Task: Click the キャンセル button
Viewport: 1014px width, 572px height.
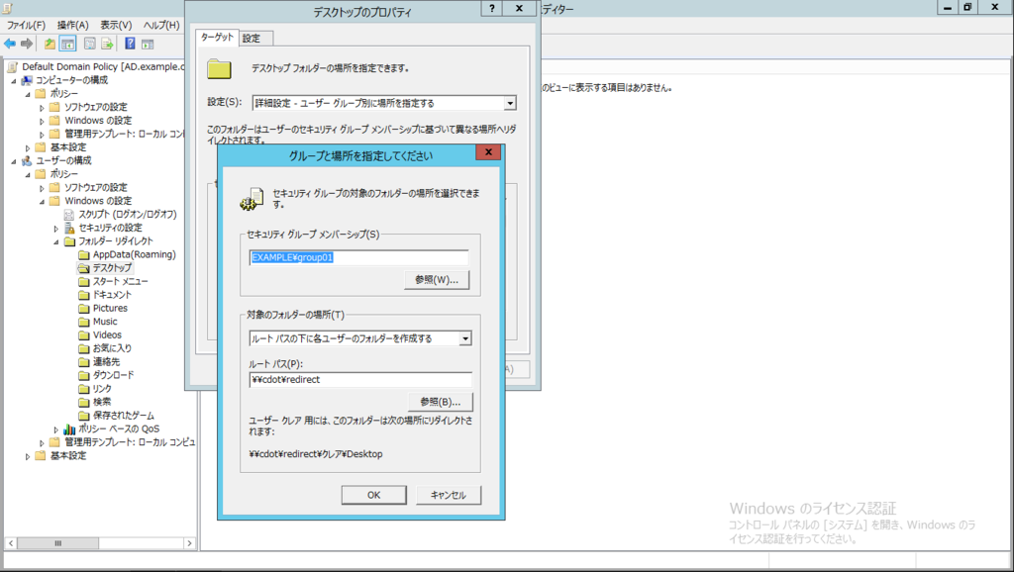Action: pyautogui.click(x=449, y=495)
